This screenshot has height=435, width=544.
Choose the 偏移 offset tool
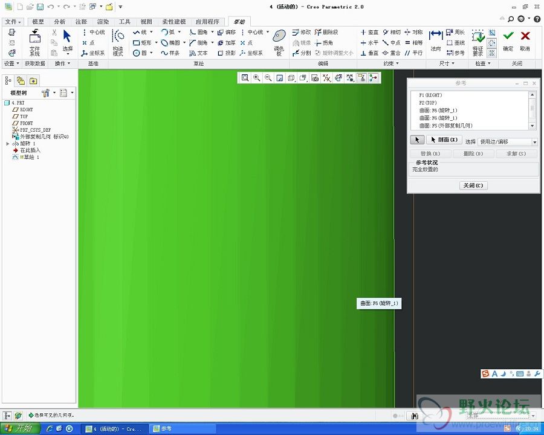click(x=227, y=32)
